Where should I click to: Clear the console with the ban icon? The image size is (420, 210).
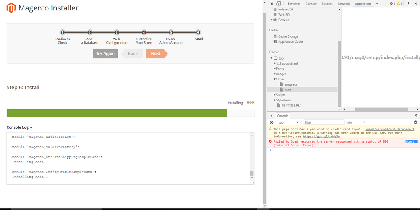pos(271,122)
